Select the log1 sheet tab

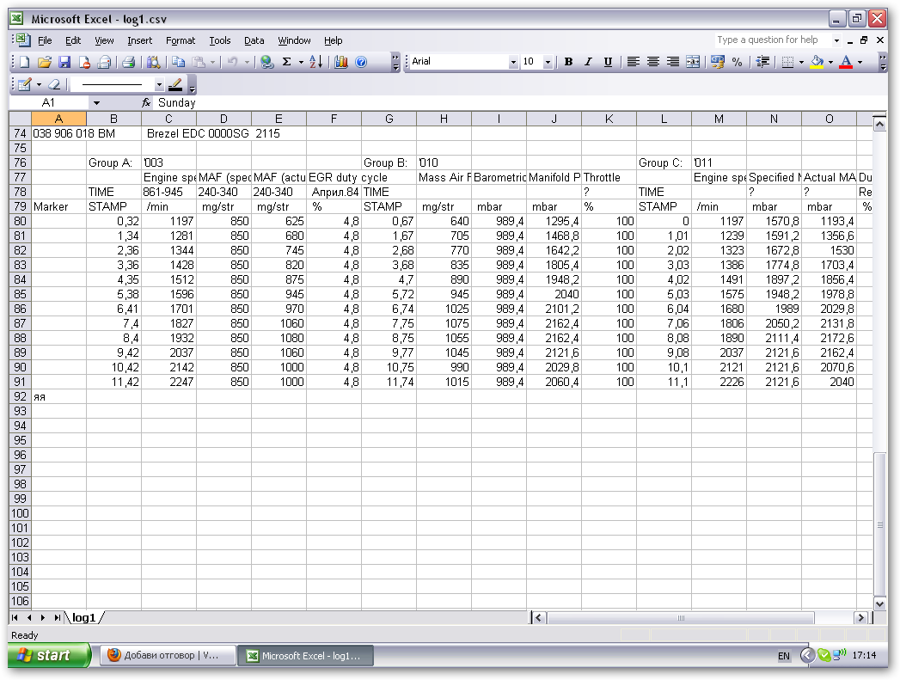(84, 617)
